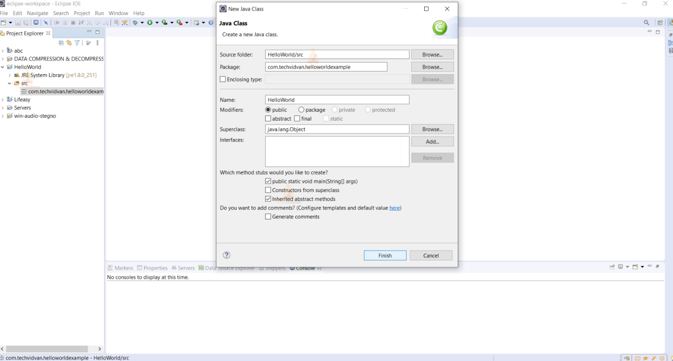Toggle Skip All Breakpoints icon
The image size is (673, 361).
click(46, 23)
